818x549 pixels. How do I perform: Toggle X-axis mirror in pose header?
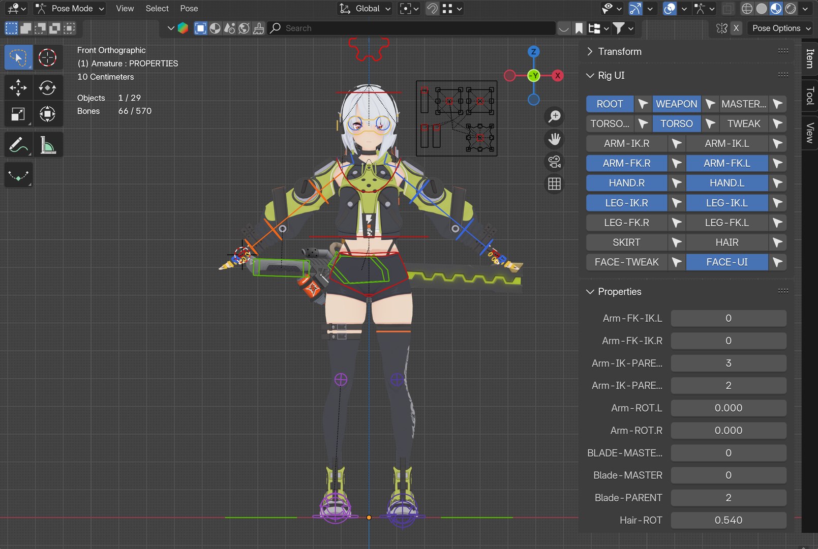[736, 28]
